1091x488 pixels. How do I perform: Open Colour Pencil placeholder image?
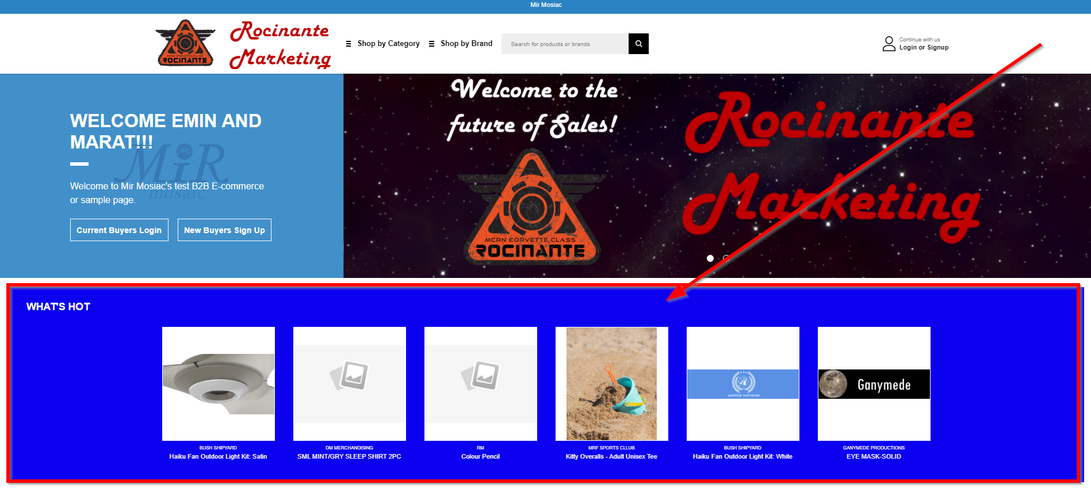pyautogui.click(x=481, y=384)
